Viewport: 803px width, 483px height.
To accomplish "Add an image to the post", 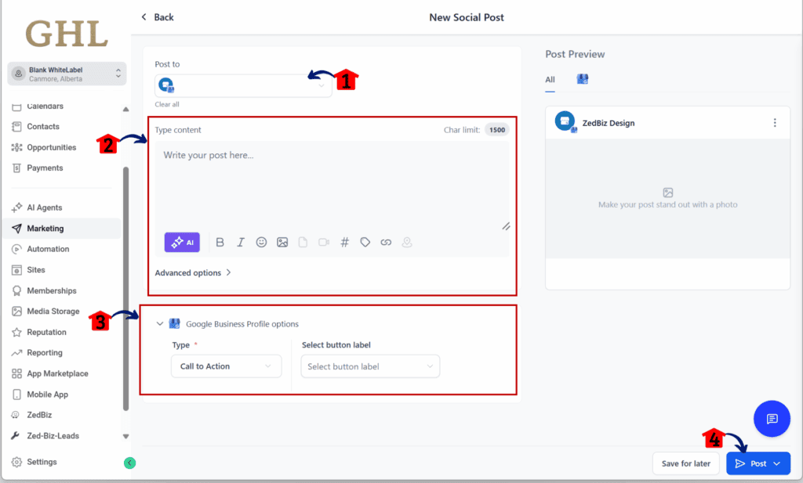I will coord(282,242).
